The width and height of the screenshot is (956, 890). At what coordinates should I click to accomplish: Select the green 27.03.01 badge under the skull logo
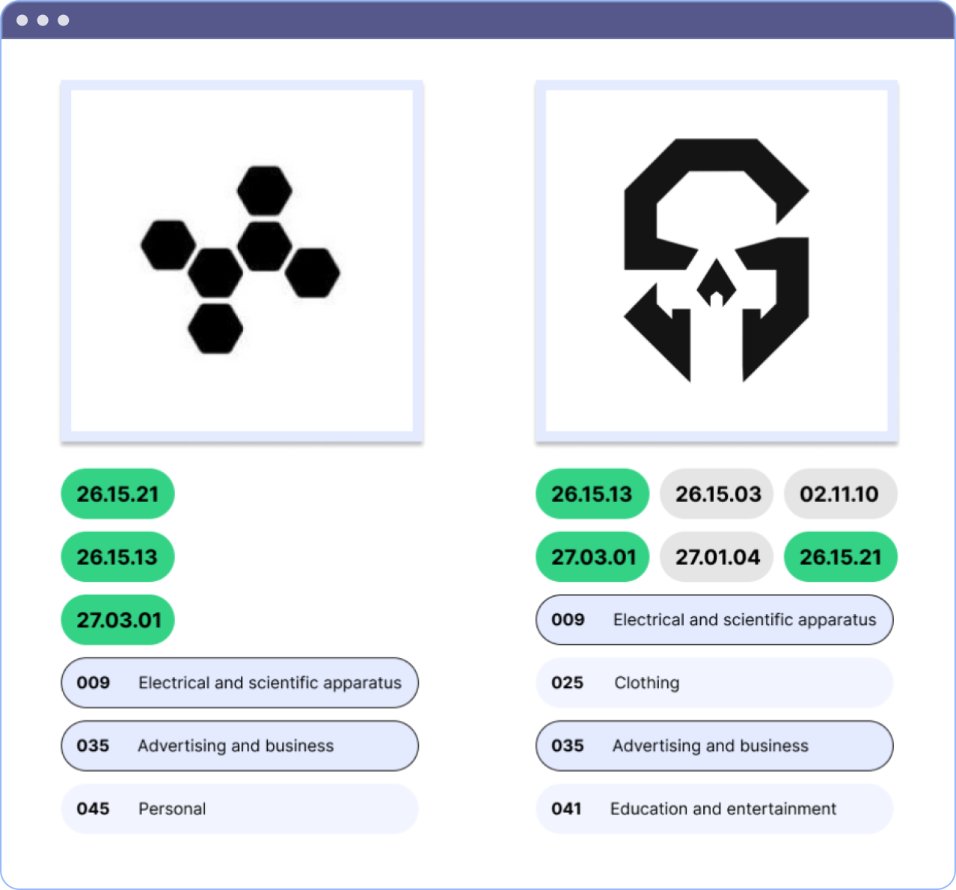pyautogui.click(x=592, y=556)
